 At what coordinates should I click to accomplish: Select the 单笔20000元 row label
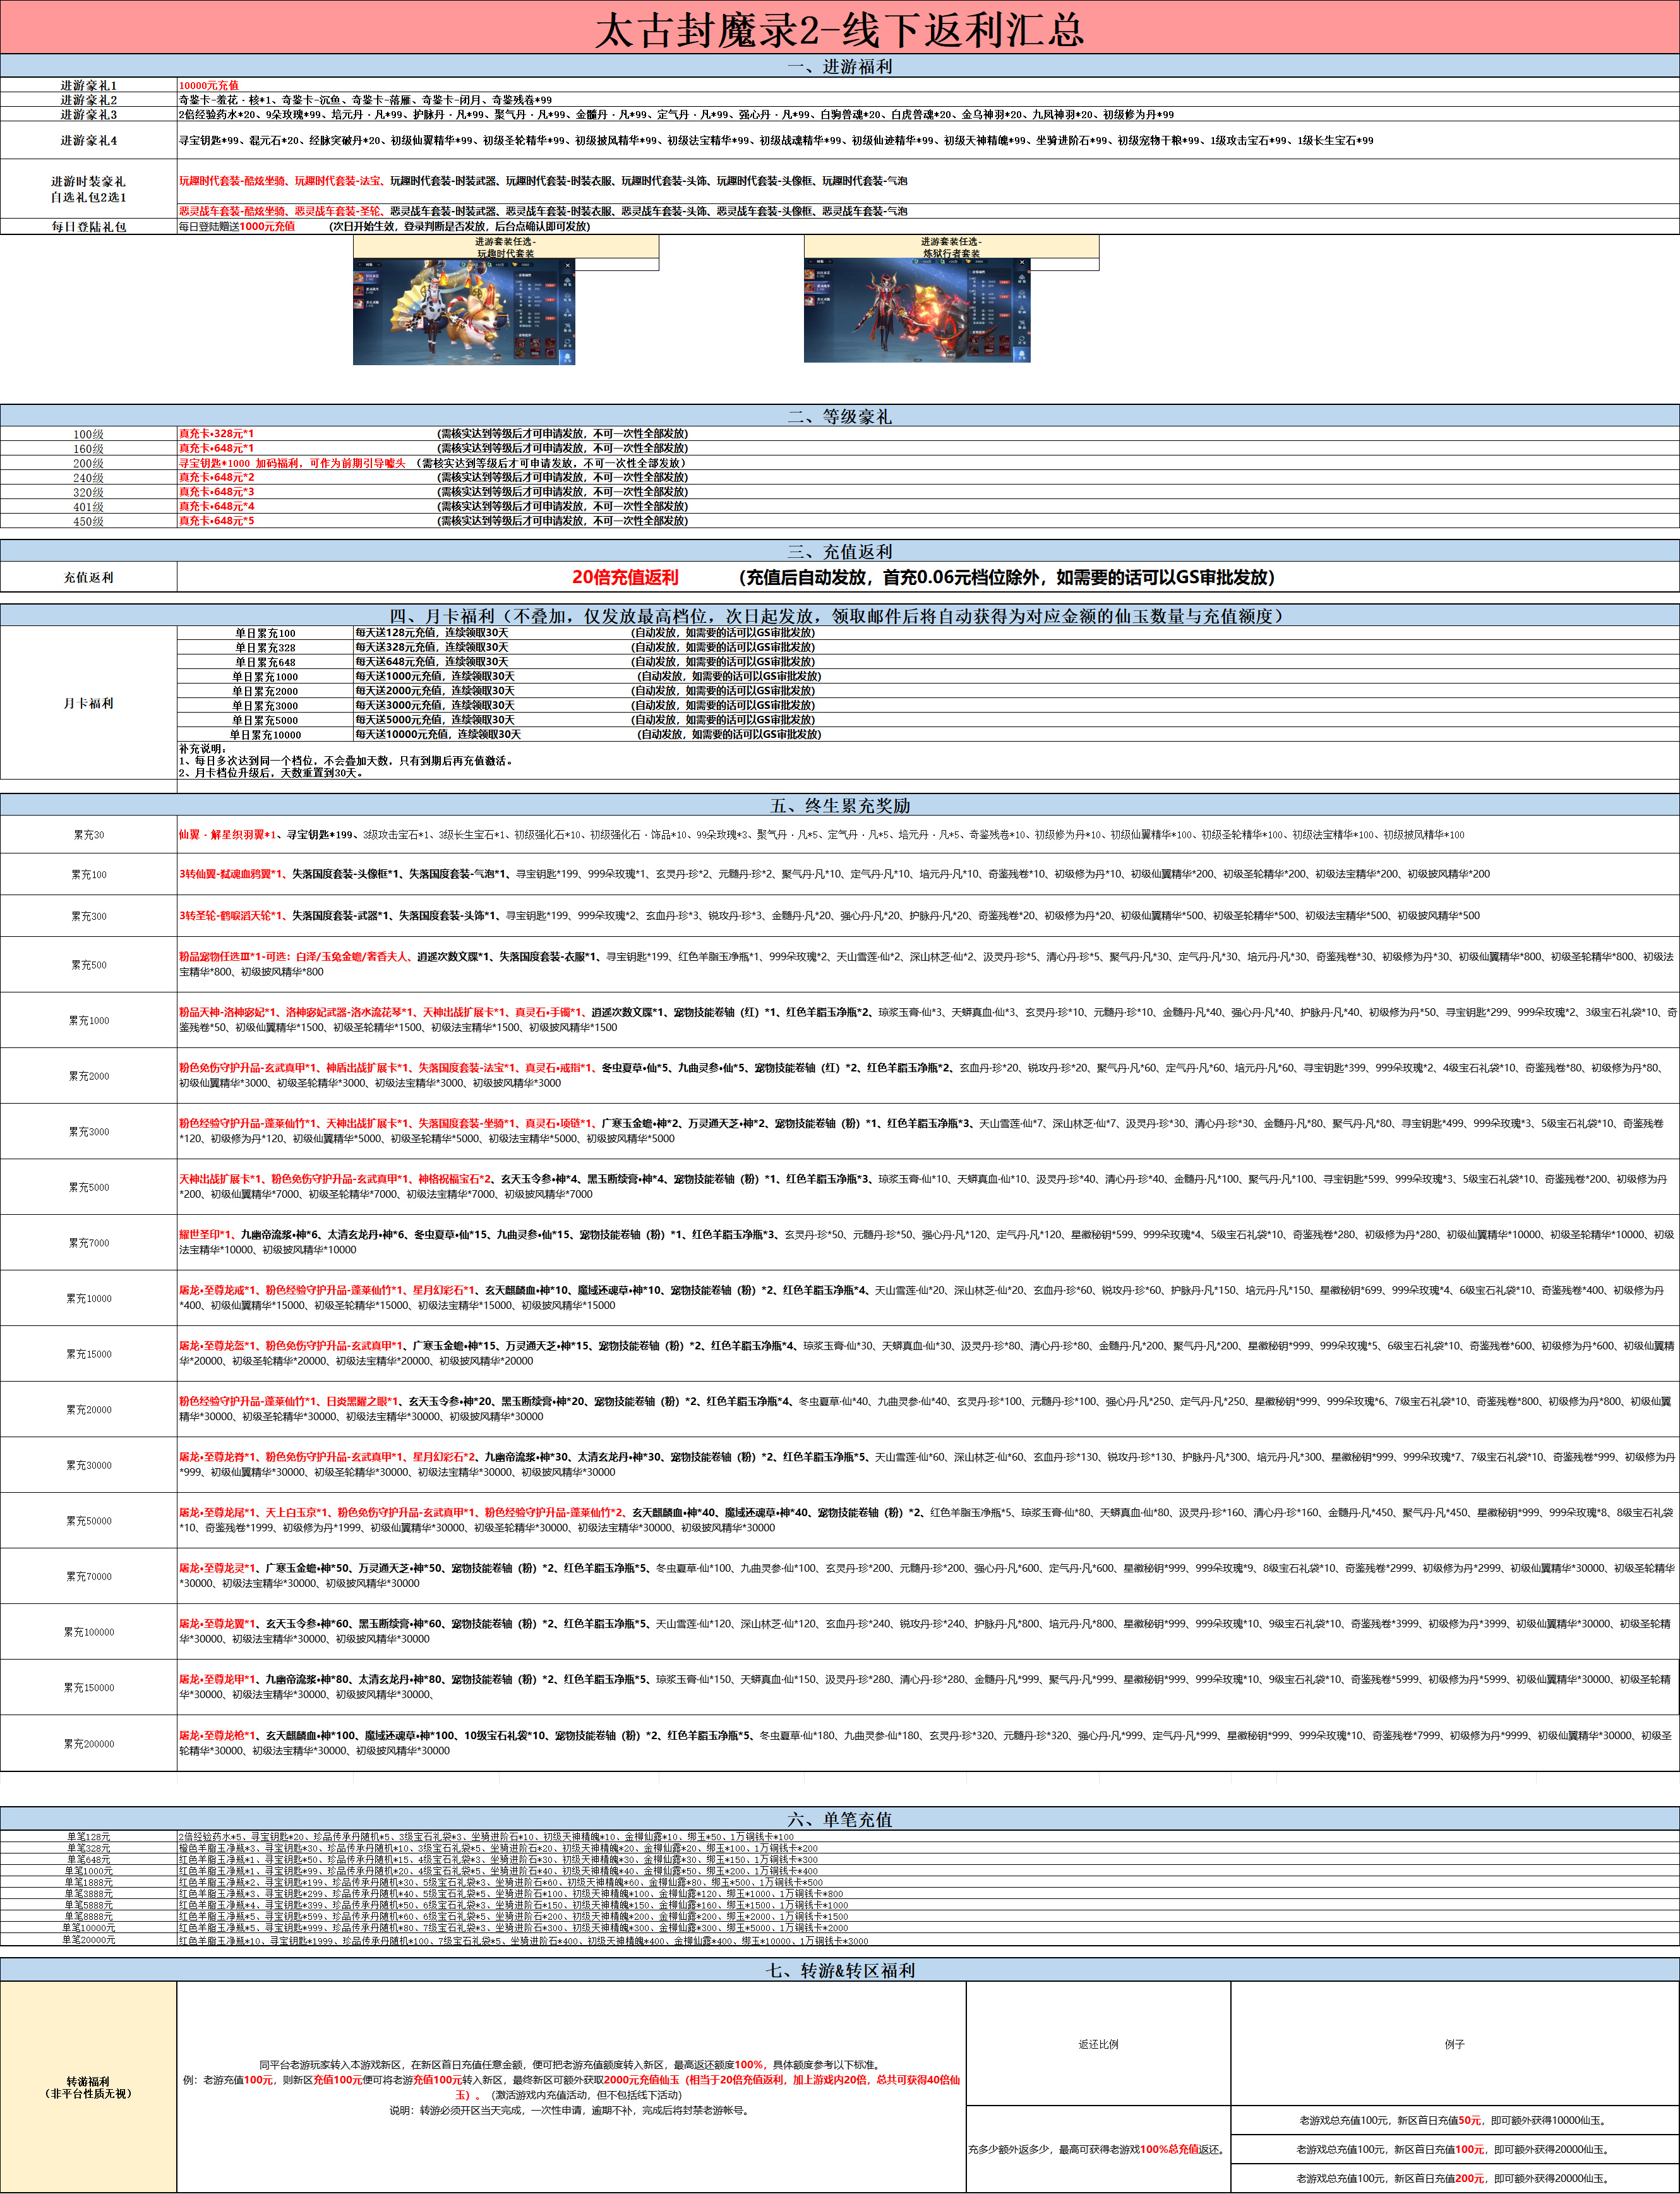pyautogui.click(x=88, y=1940)
